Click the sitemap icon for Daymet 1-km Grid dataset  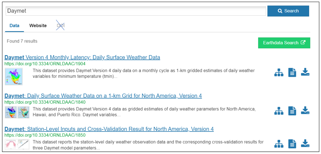click(279, 111)
